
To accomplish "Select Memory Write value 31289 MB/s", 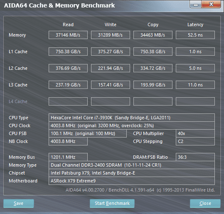I will pyautogui.click(x=111, y=35).
